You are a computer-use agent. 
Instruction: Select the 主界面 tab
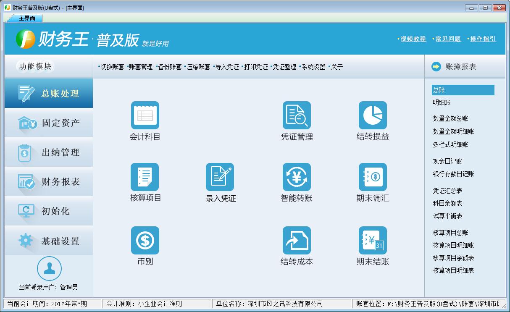[27, 18]
